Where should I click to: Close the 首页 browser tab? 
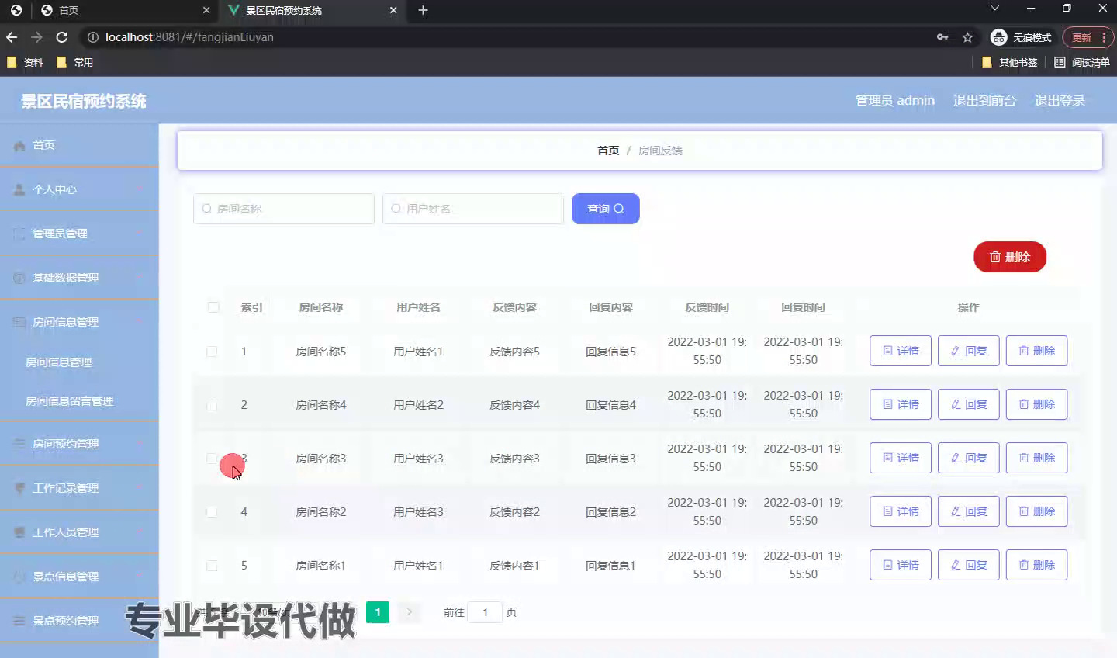point(206,10)
